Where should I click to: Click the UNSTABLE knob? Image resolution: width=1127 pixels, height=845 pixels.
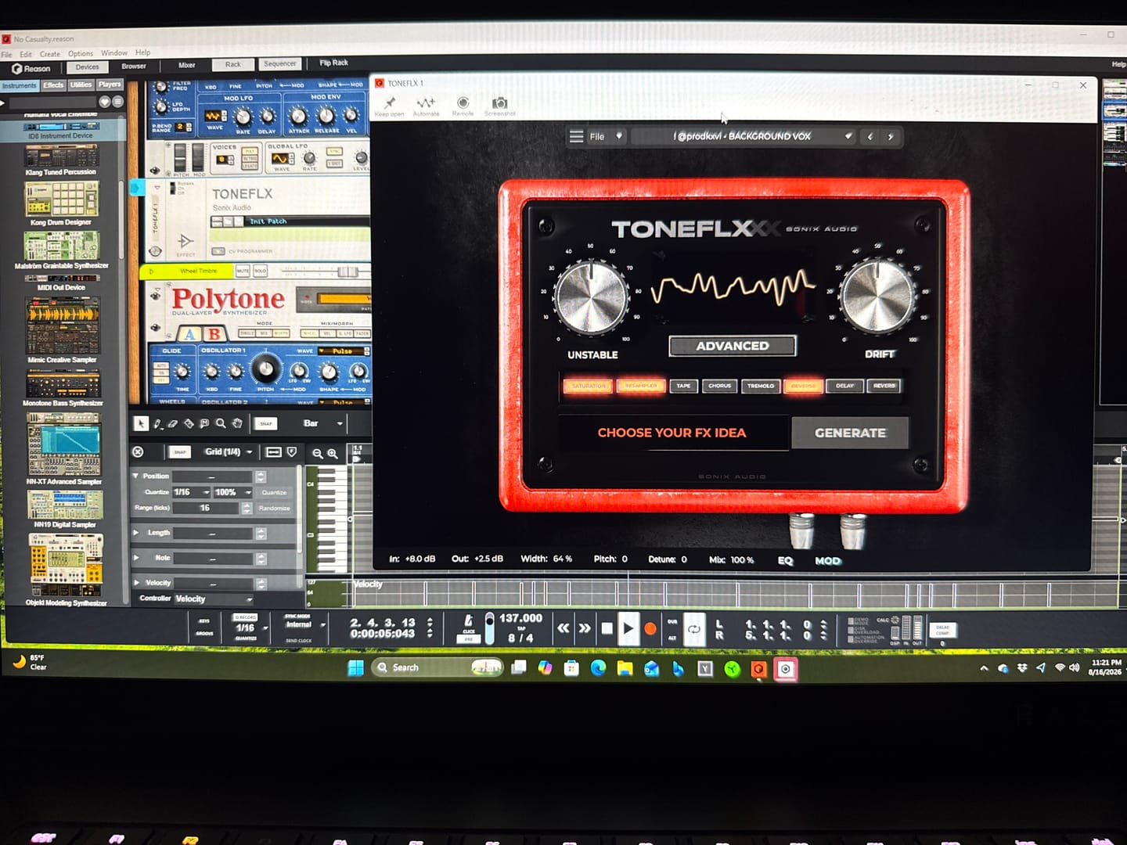click(591, 297)
